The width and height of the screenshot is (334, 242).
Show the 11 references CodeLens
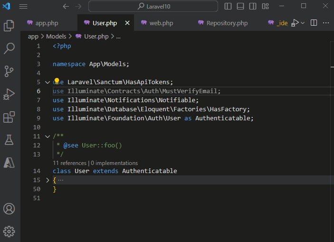(69, 163)
